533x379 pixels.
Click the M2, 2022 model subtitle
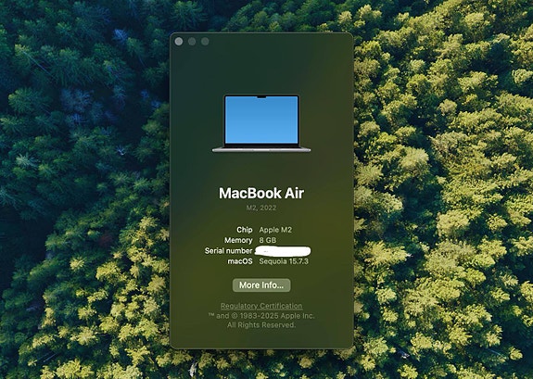[261, 208]
